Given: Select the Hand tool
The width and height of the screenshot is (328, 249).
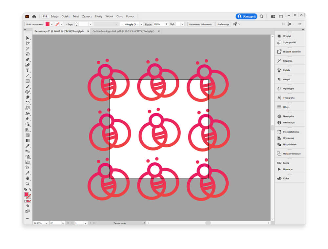Looking at the screenshot, I should pyautogui.click(x=28, y=178).
